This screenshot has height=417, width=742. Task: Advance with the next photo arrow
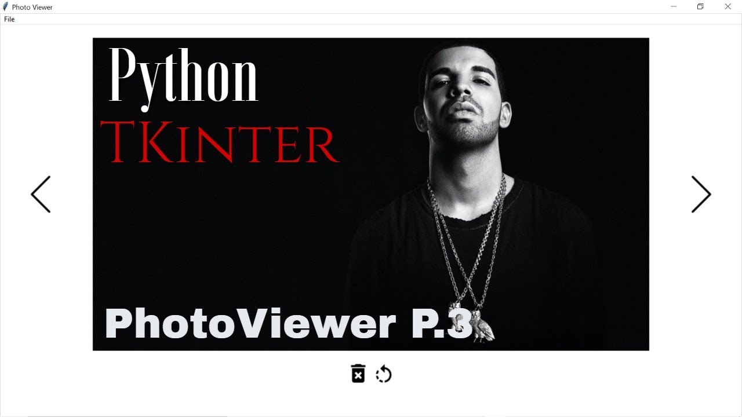coord(701,194)
